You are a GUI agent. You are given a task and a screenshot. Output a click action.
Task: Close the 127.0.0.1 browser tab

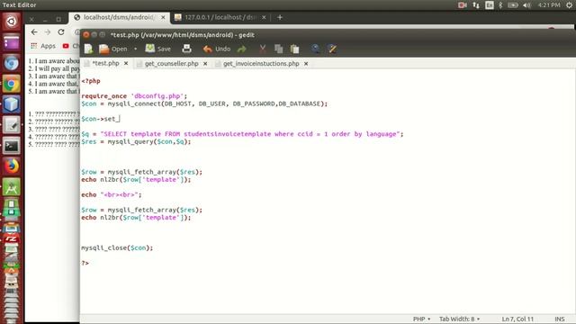pos(264,17)
